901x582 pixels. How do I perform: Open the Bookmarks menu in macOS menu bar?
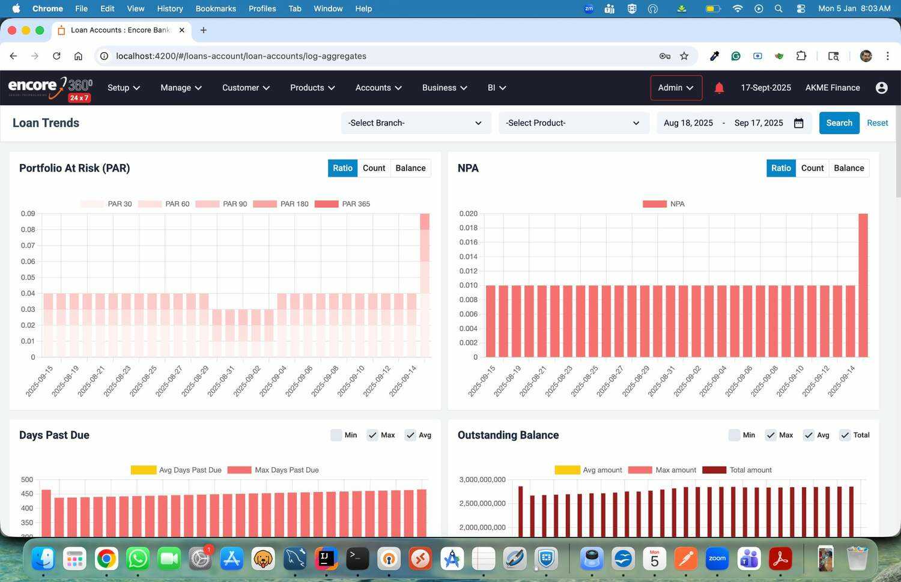(216, 8)
